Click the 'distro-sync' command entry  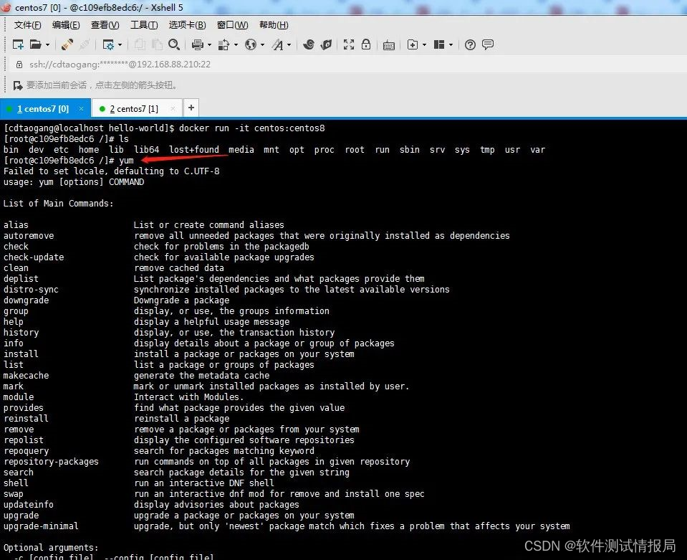click(31, 290)
